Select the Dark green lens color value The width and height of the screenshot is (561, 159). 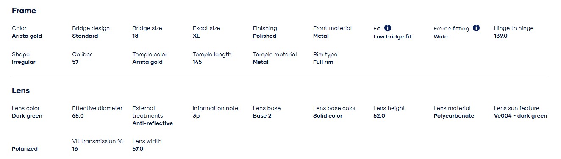click(x=27, y=116)
